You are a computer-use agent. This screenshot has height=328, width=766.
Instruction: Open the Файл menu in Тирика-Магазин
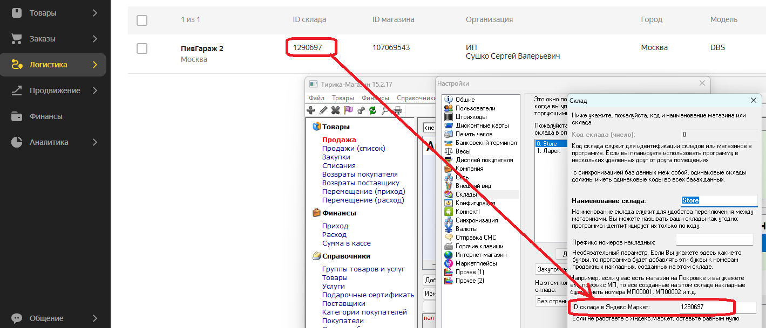pyautogui.click(x=316, y=98)
